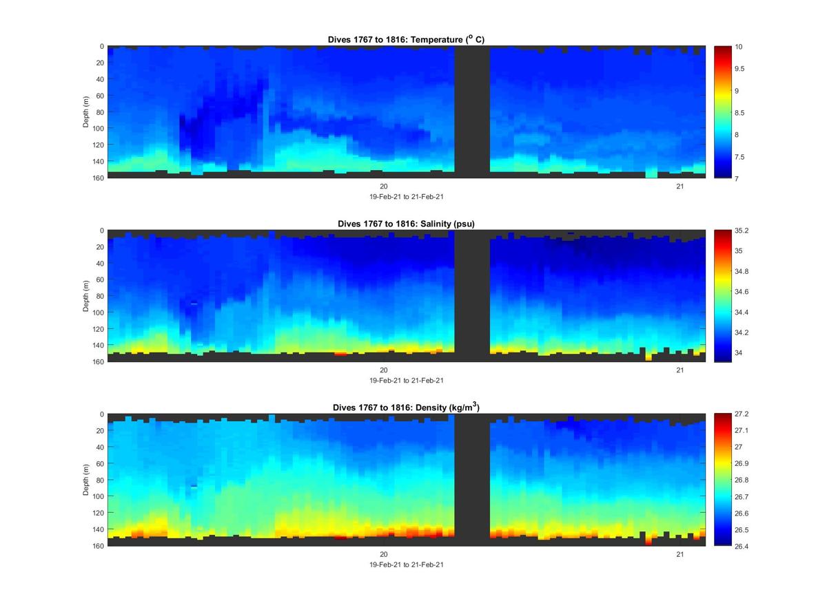
Task: Click the "21" date tick below Salinity plot
Action: [680, 370]
